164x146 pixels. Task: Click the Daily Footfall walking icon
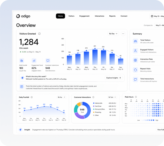point(22,61)
